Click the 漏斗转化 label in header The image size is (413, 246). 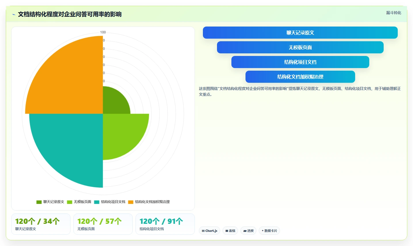click(x=393, y=13)
